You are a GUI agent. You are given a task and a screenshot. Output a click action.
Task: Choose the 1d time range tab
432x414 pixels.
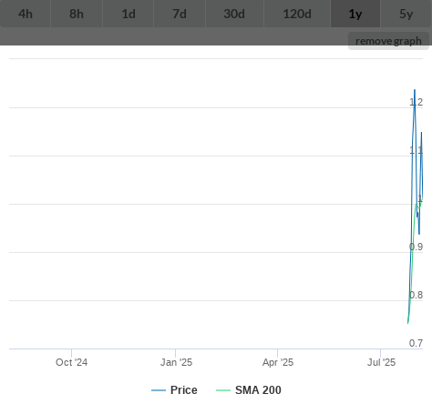(129, 14)
